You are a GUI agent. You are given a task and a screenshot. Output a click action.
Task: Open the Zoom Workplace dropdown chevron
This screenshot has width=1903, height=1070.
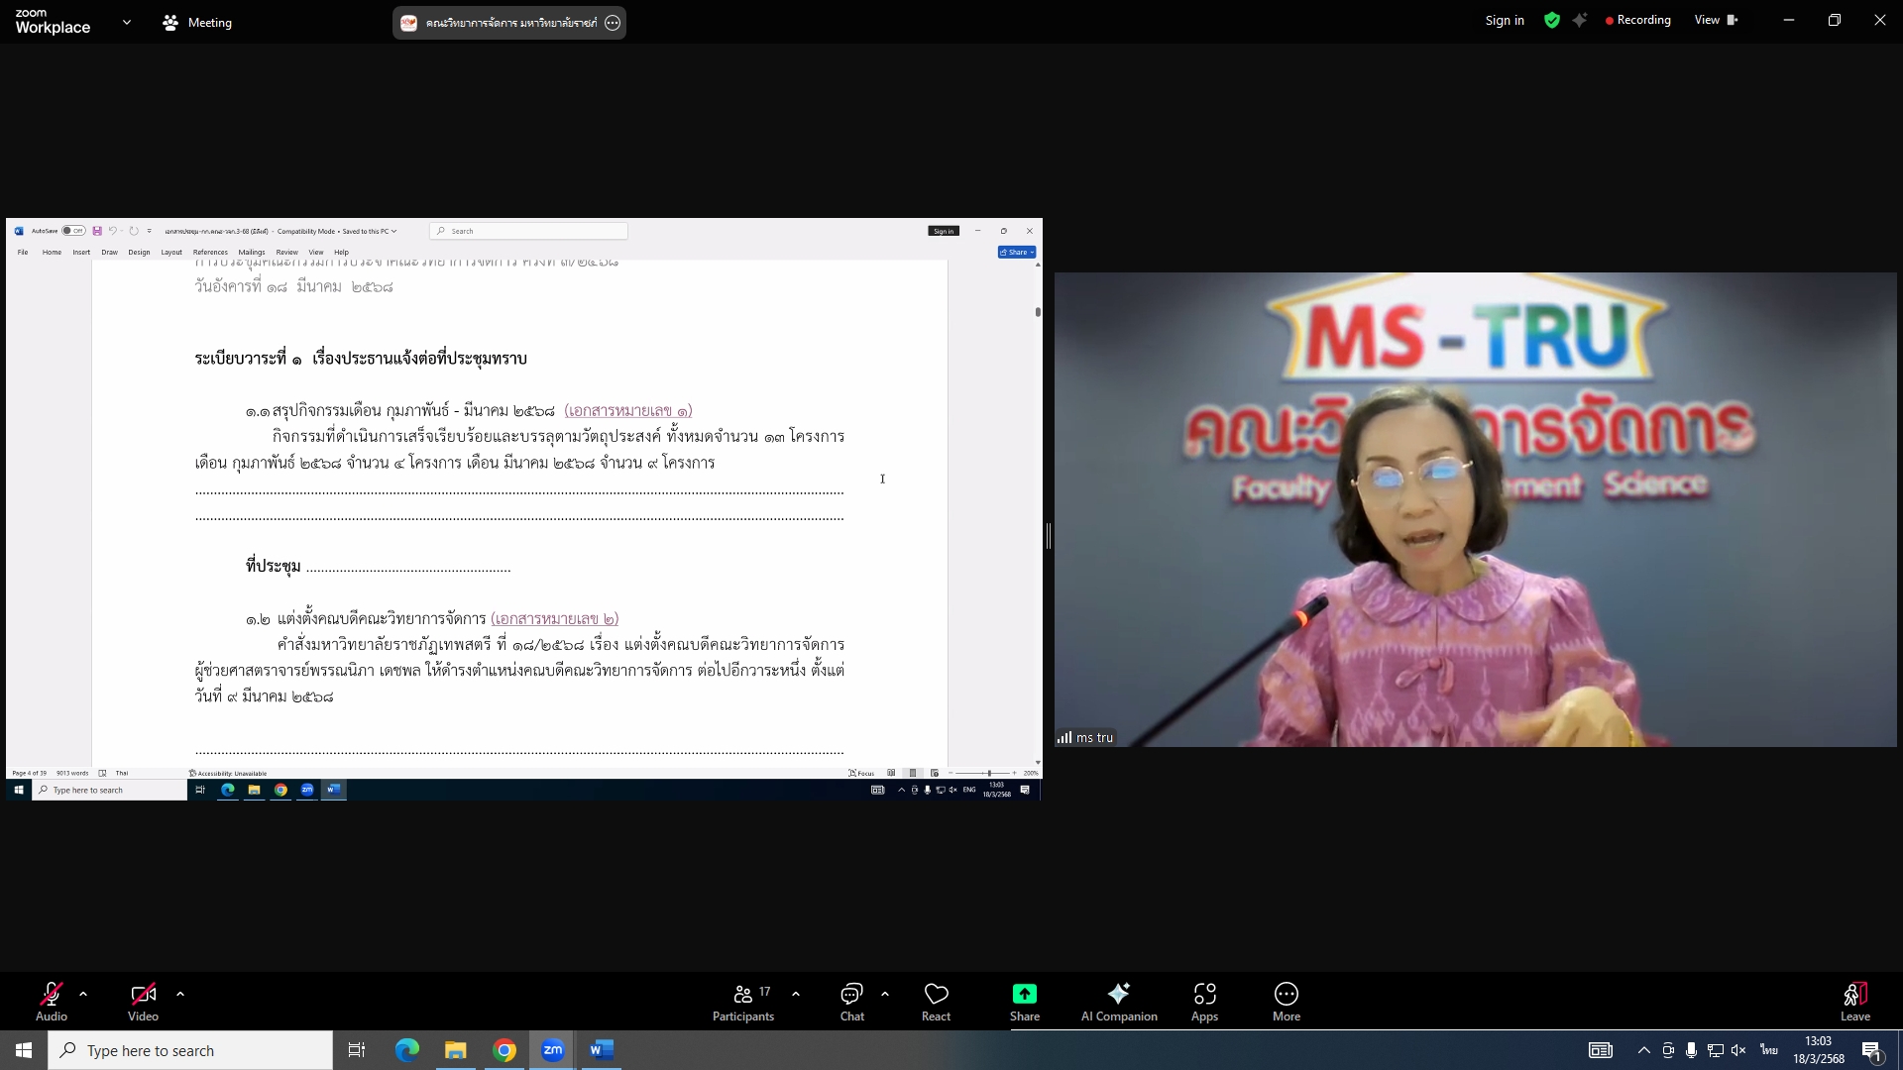click(x=126, y=22)
